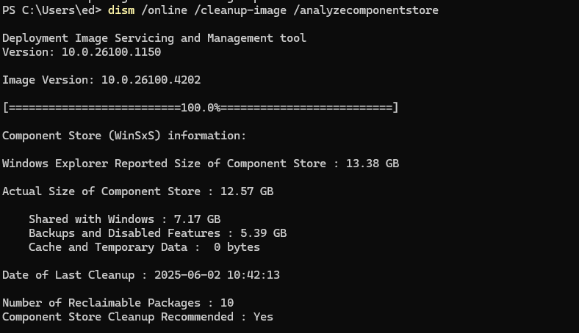Click Backups and Disabled Features line

pos(158,233)
